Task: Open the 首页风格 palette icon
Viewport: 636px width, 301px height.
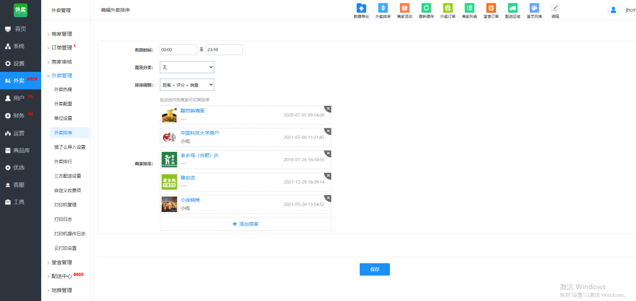Action: pos(534,8)
